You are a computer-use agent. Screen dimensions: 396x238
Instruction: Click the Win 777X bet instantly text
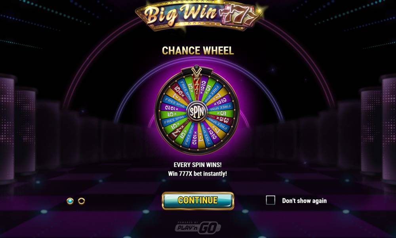[x=198, y=174]
